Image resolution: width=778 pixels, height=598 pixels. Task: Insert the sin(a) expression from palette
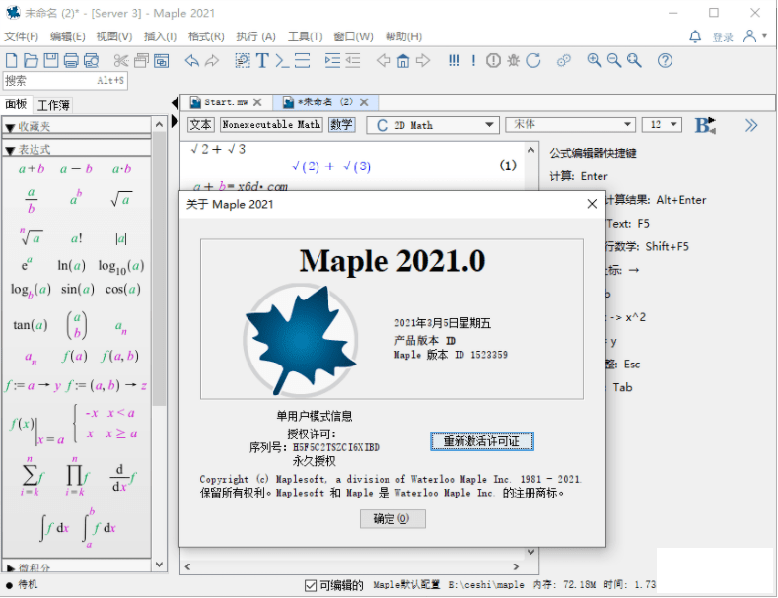click(x=77, y=289)
